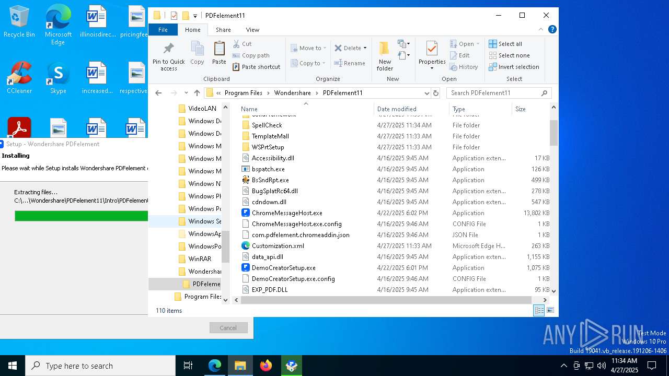The width and height of the screenshot is (669, 376).
Task: Select DemoCreatorSetup.exe file
Action: point(283,268)
